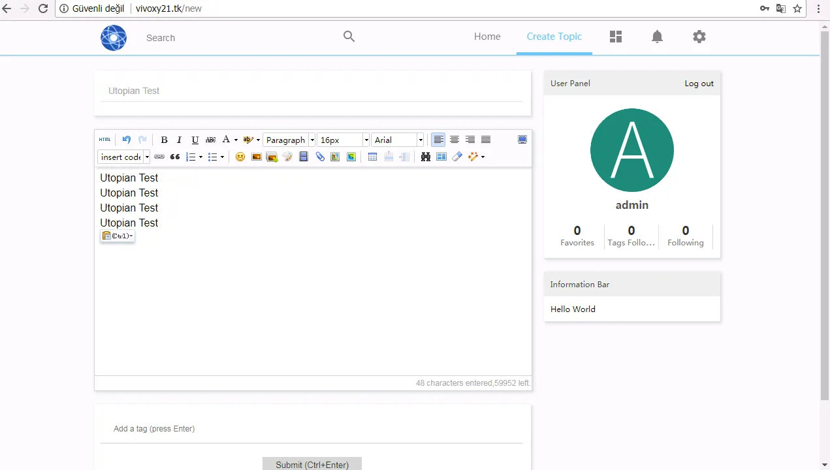
Task: Open the auto-format wand dropdown arrow
Action: coord(483,157)
